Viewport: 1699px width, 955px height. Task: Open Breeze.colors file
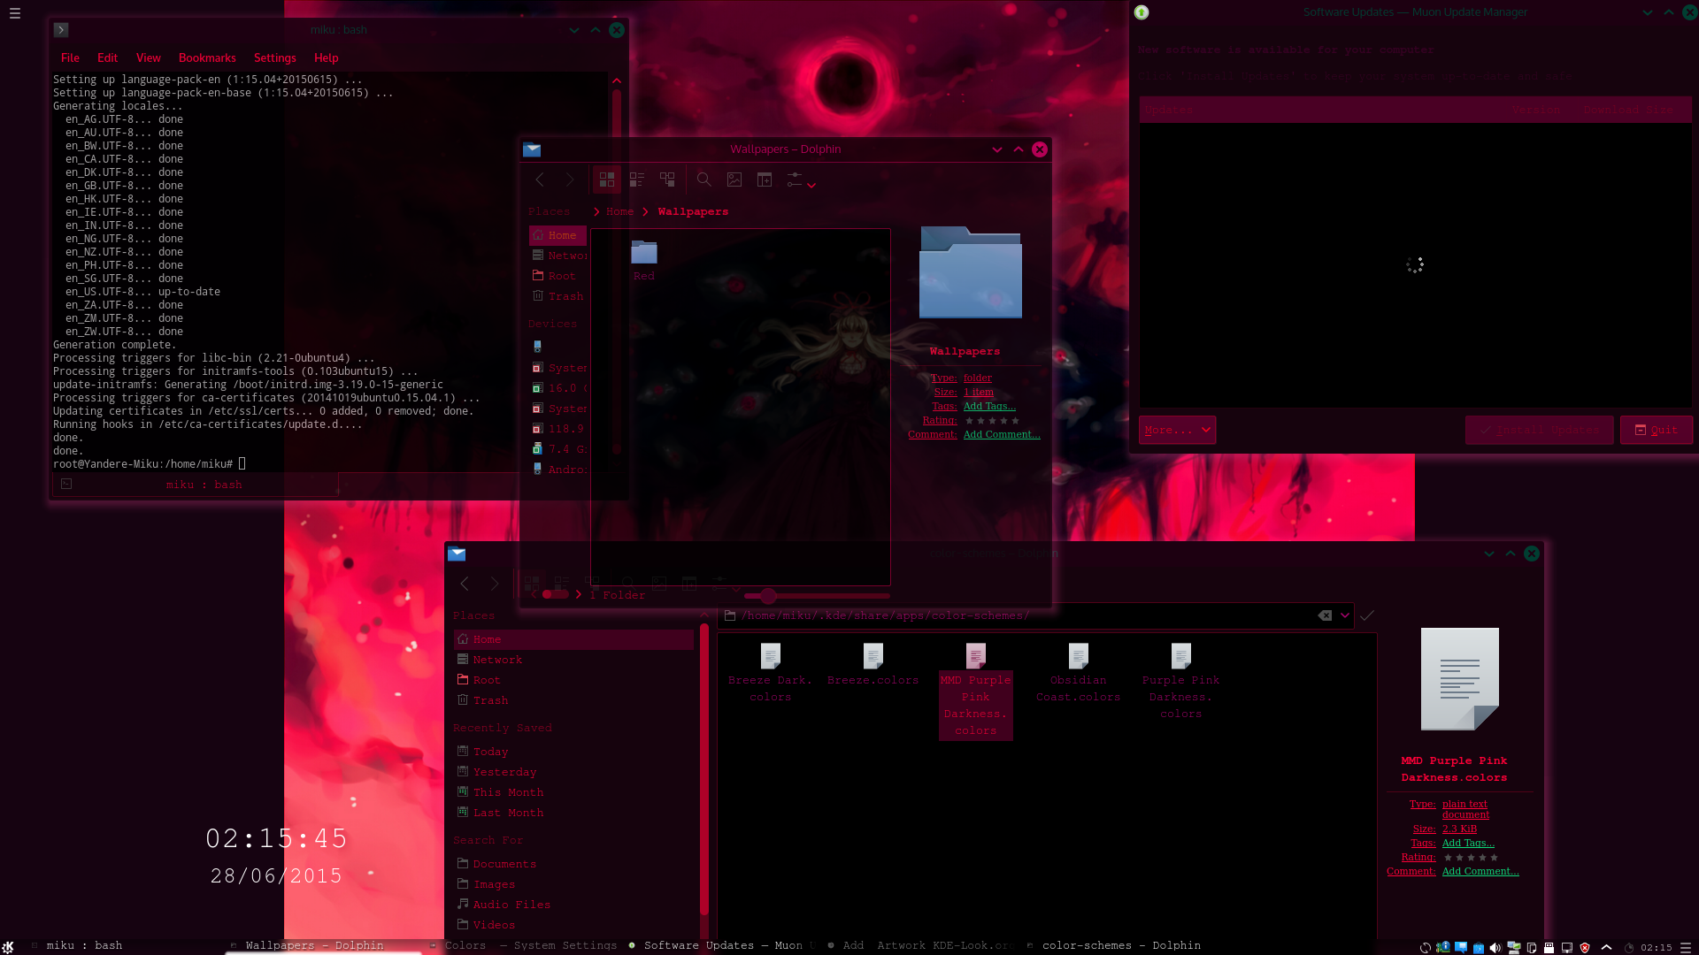click(873, 665)
